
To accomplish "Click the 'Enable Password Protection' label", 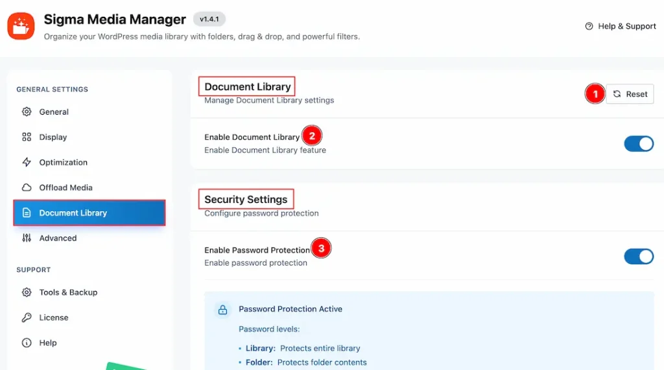I will coord(257,250).
